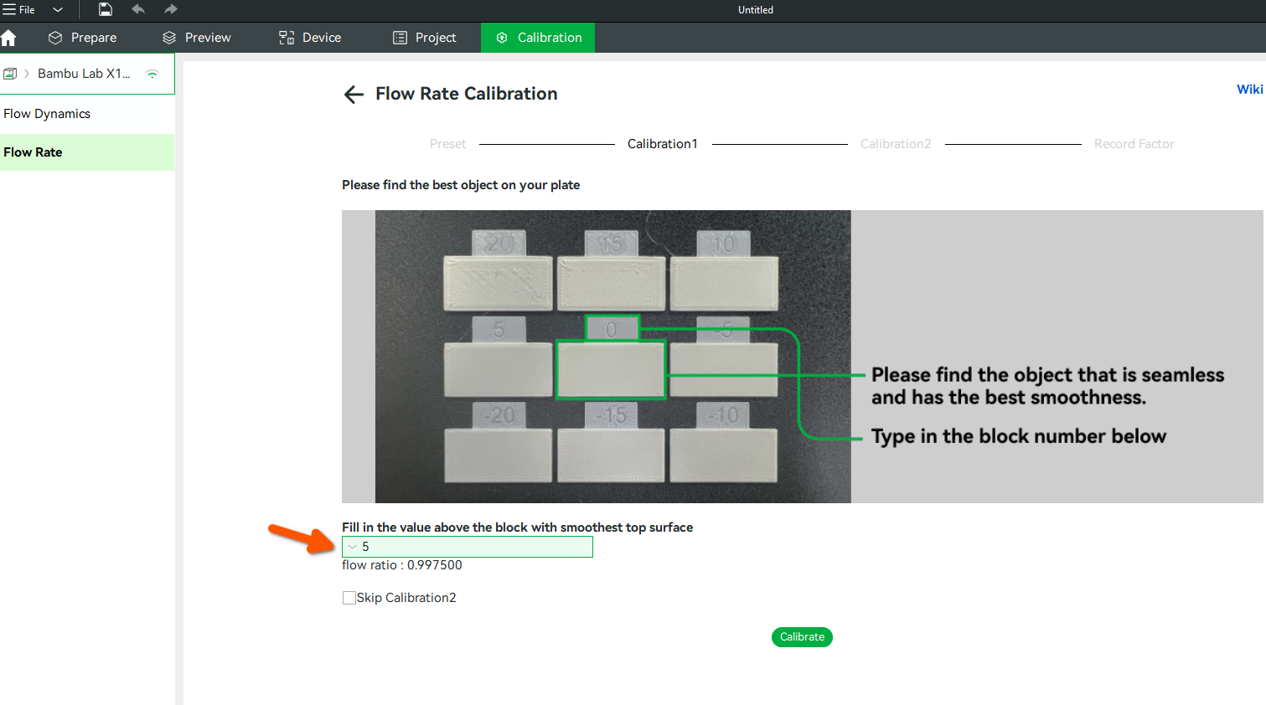
Task: Open Flow Dynamics calibration
Action: click(x=47, y=114)
